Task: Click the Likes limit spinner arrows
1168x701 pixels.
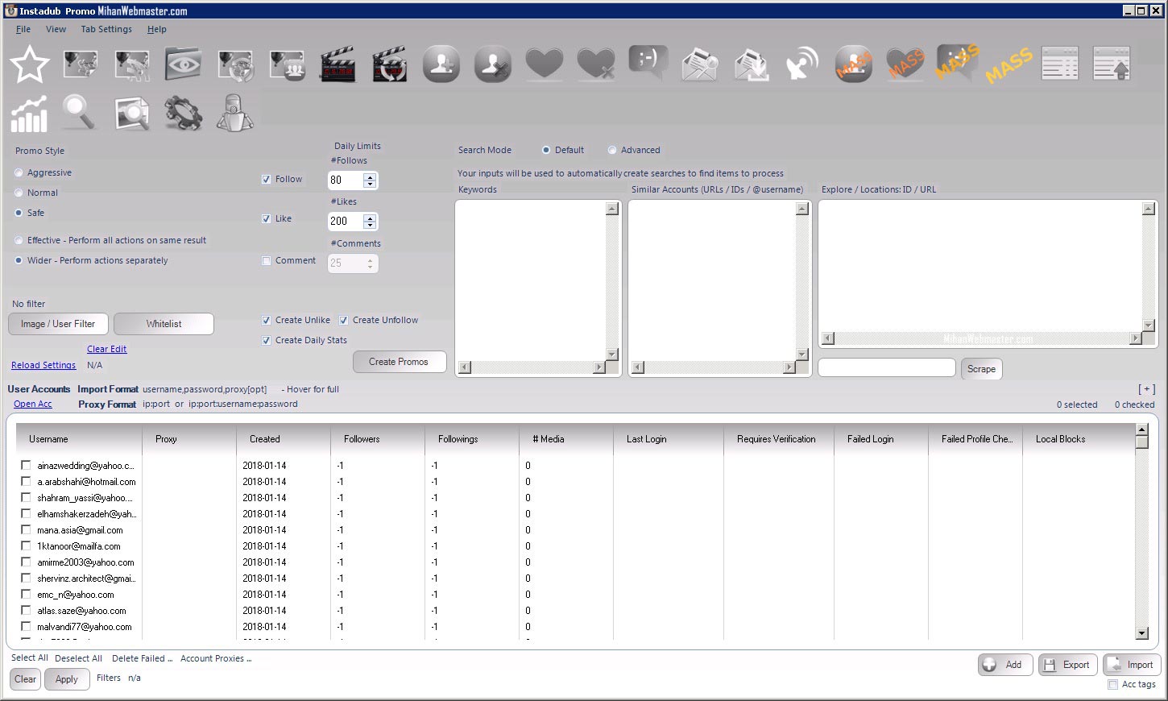Action: [x=370, y=221]
